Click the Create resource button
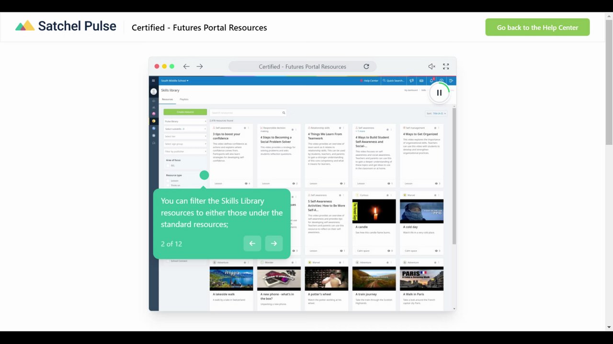 (185, 112)
